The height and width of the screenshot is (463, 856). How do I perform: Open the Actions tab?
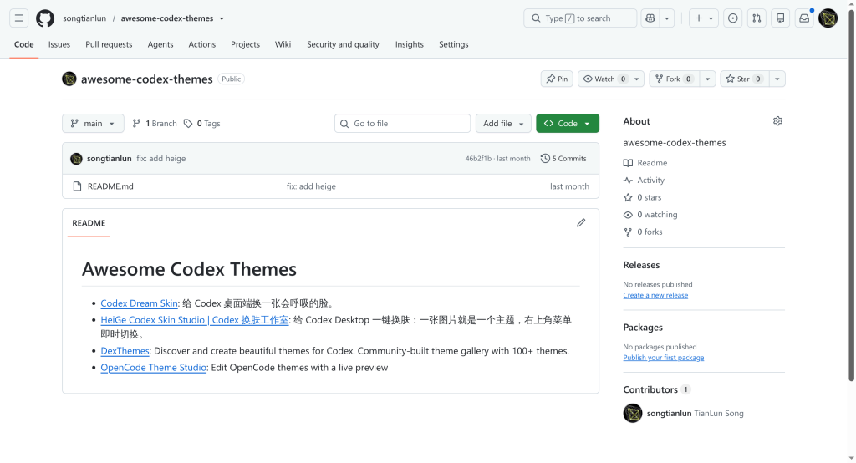[202, 44]
